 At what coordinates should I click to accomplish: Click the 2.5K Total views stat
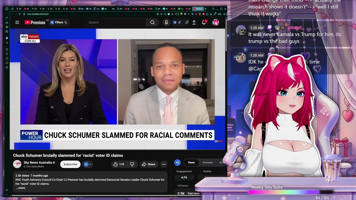[188, 193]
